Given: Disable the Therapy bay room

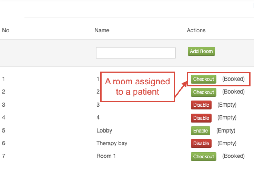Looking at the screenshot, I should [201, 143].
